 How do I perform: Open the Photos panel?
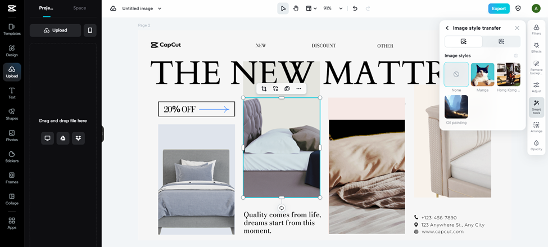coord(12,136)
